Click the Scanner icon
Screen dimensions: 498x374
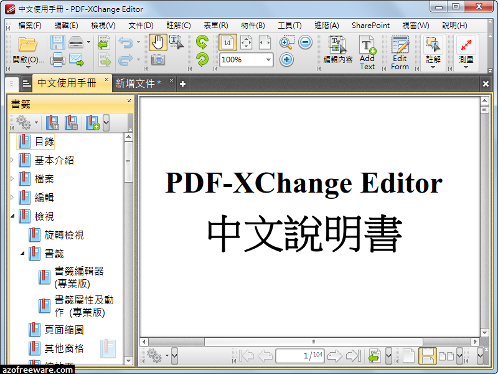coord(75,42)
